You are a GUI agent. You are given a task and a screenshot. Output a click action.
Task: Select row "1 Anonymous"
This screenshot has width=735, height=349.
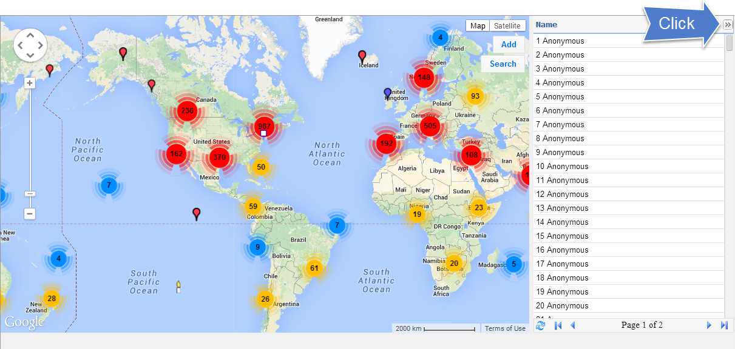click(629, 41)
